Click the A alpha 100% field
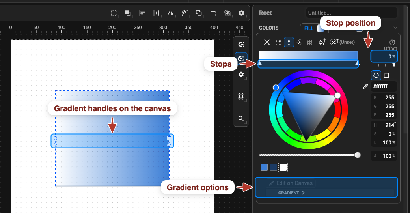This screenshot has height=213, width=410. (x=384, y=156)
